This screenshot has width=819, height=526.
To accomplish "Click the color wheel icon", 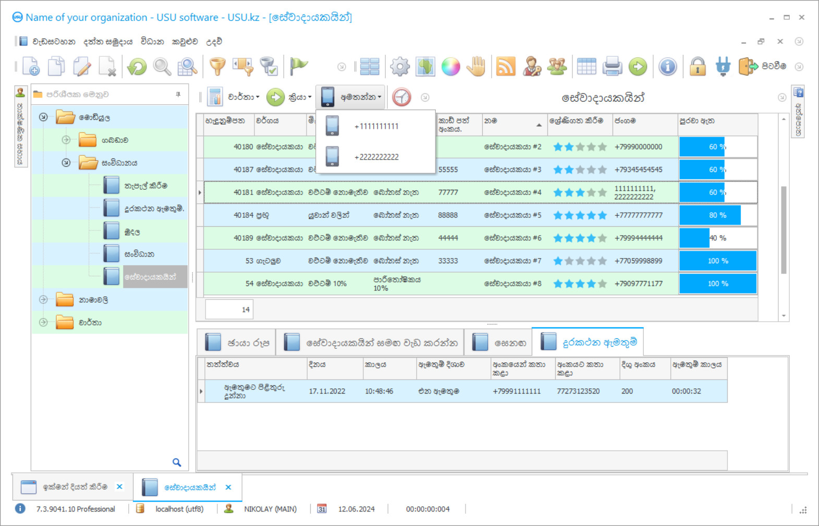I will [450, 67].
